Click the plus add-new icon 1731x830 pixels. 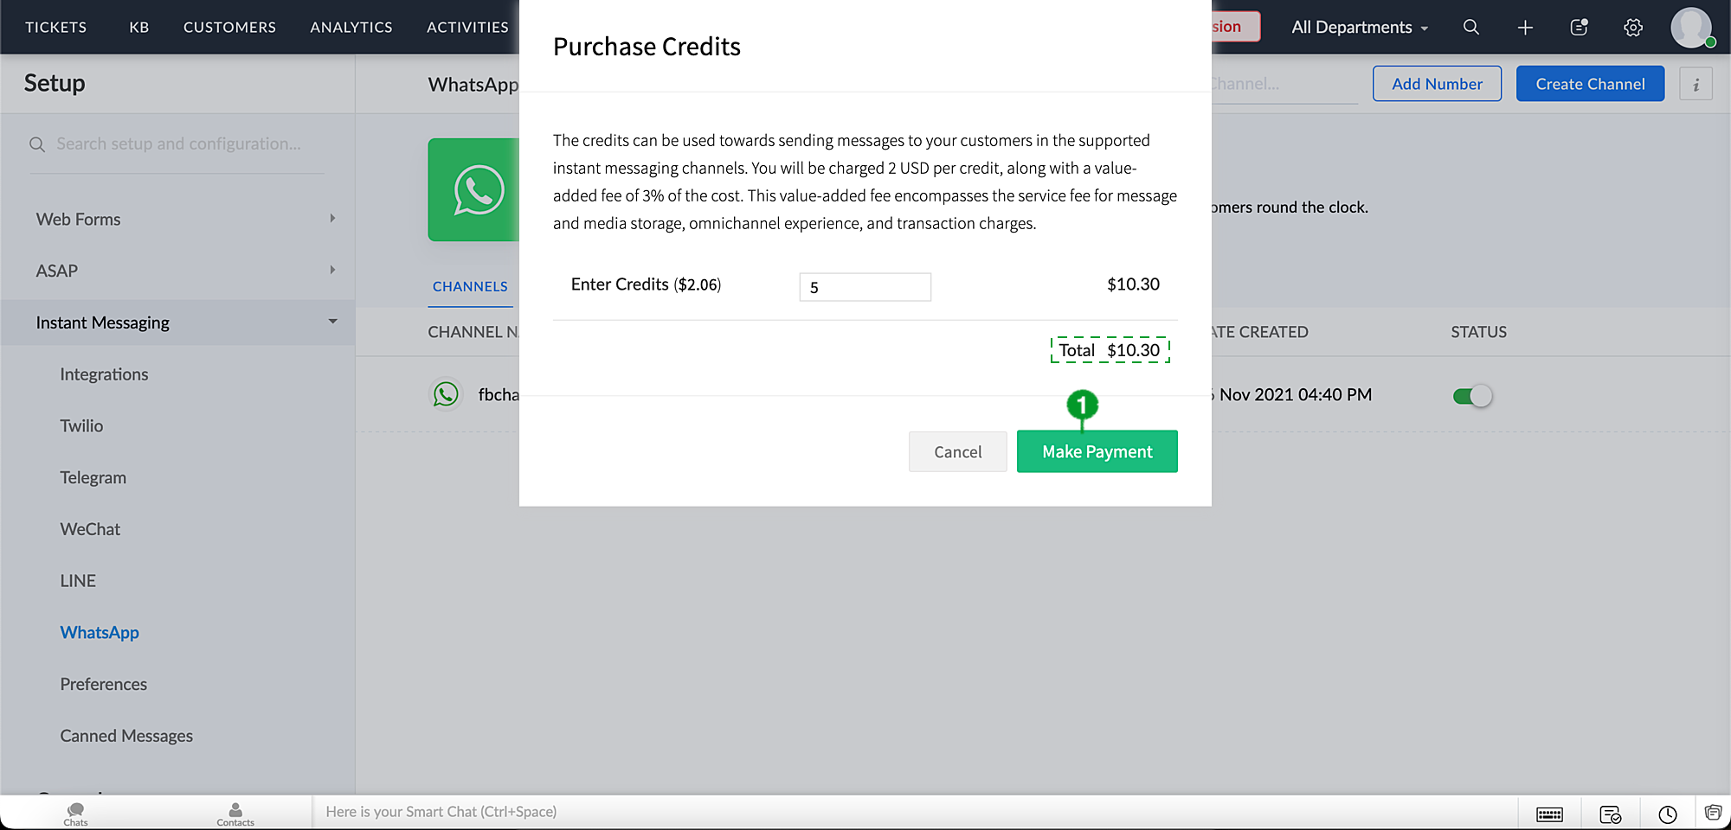click(1525, 28)
